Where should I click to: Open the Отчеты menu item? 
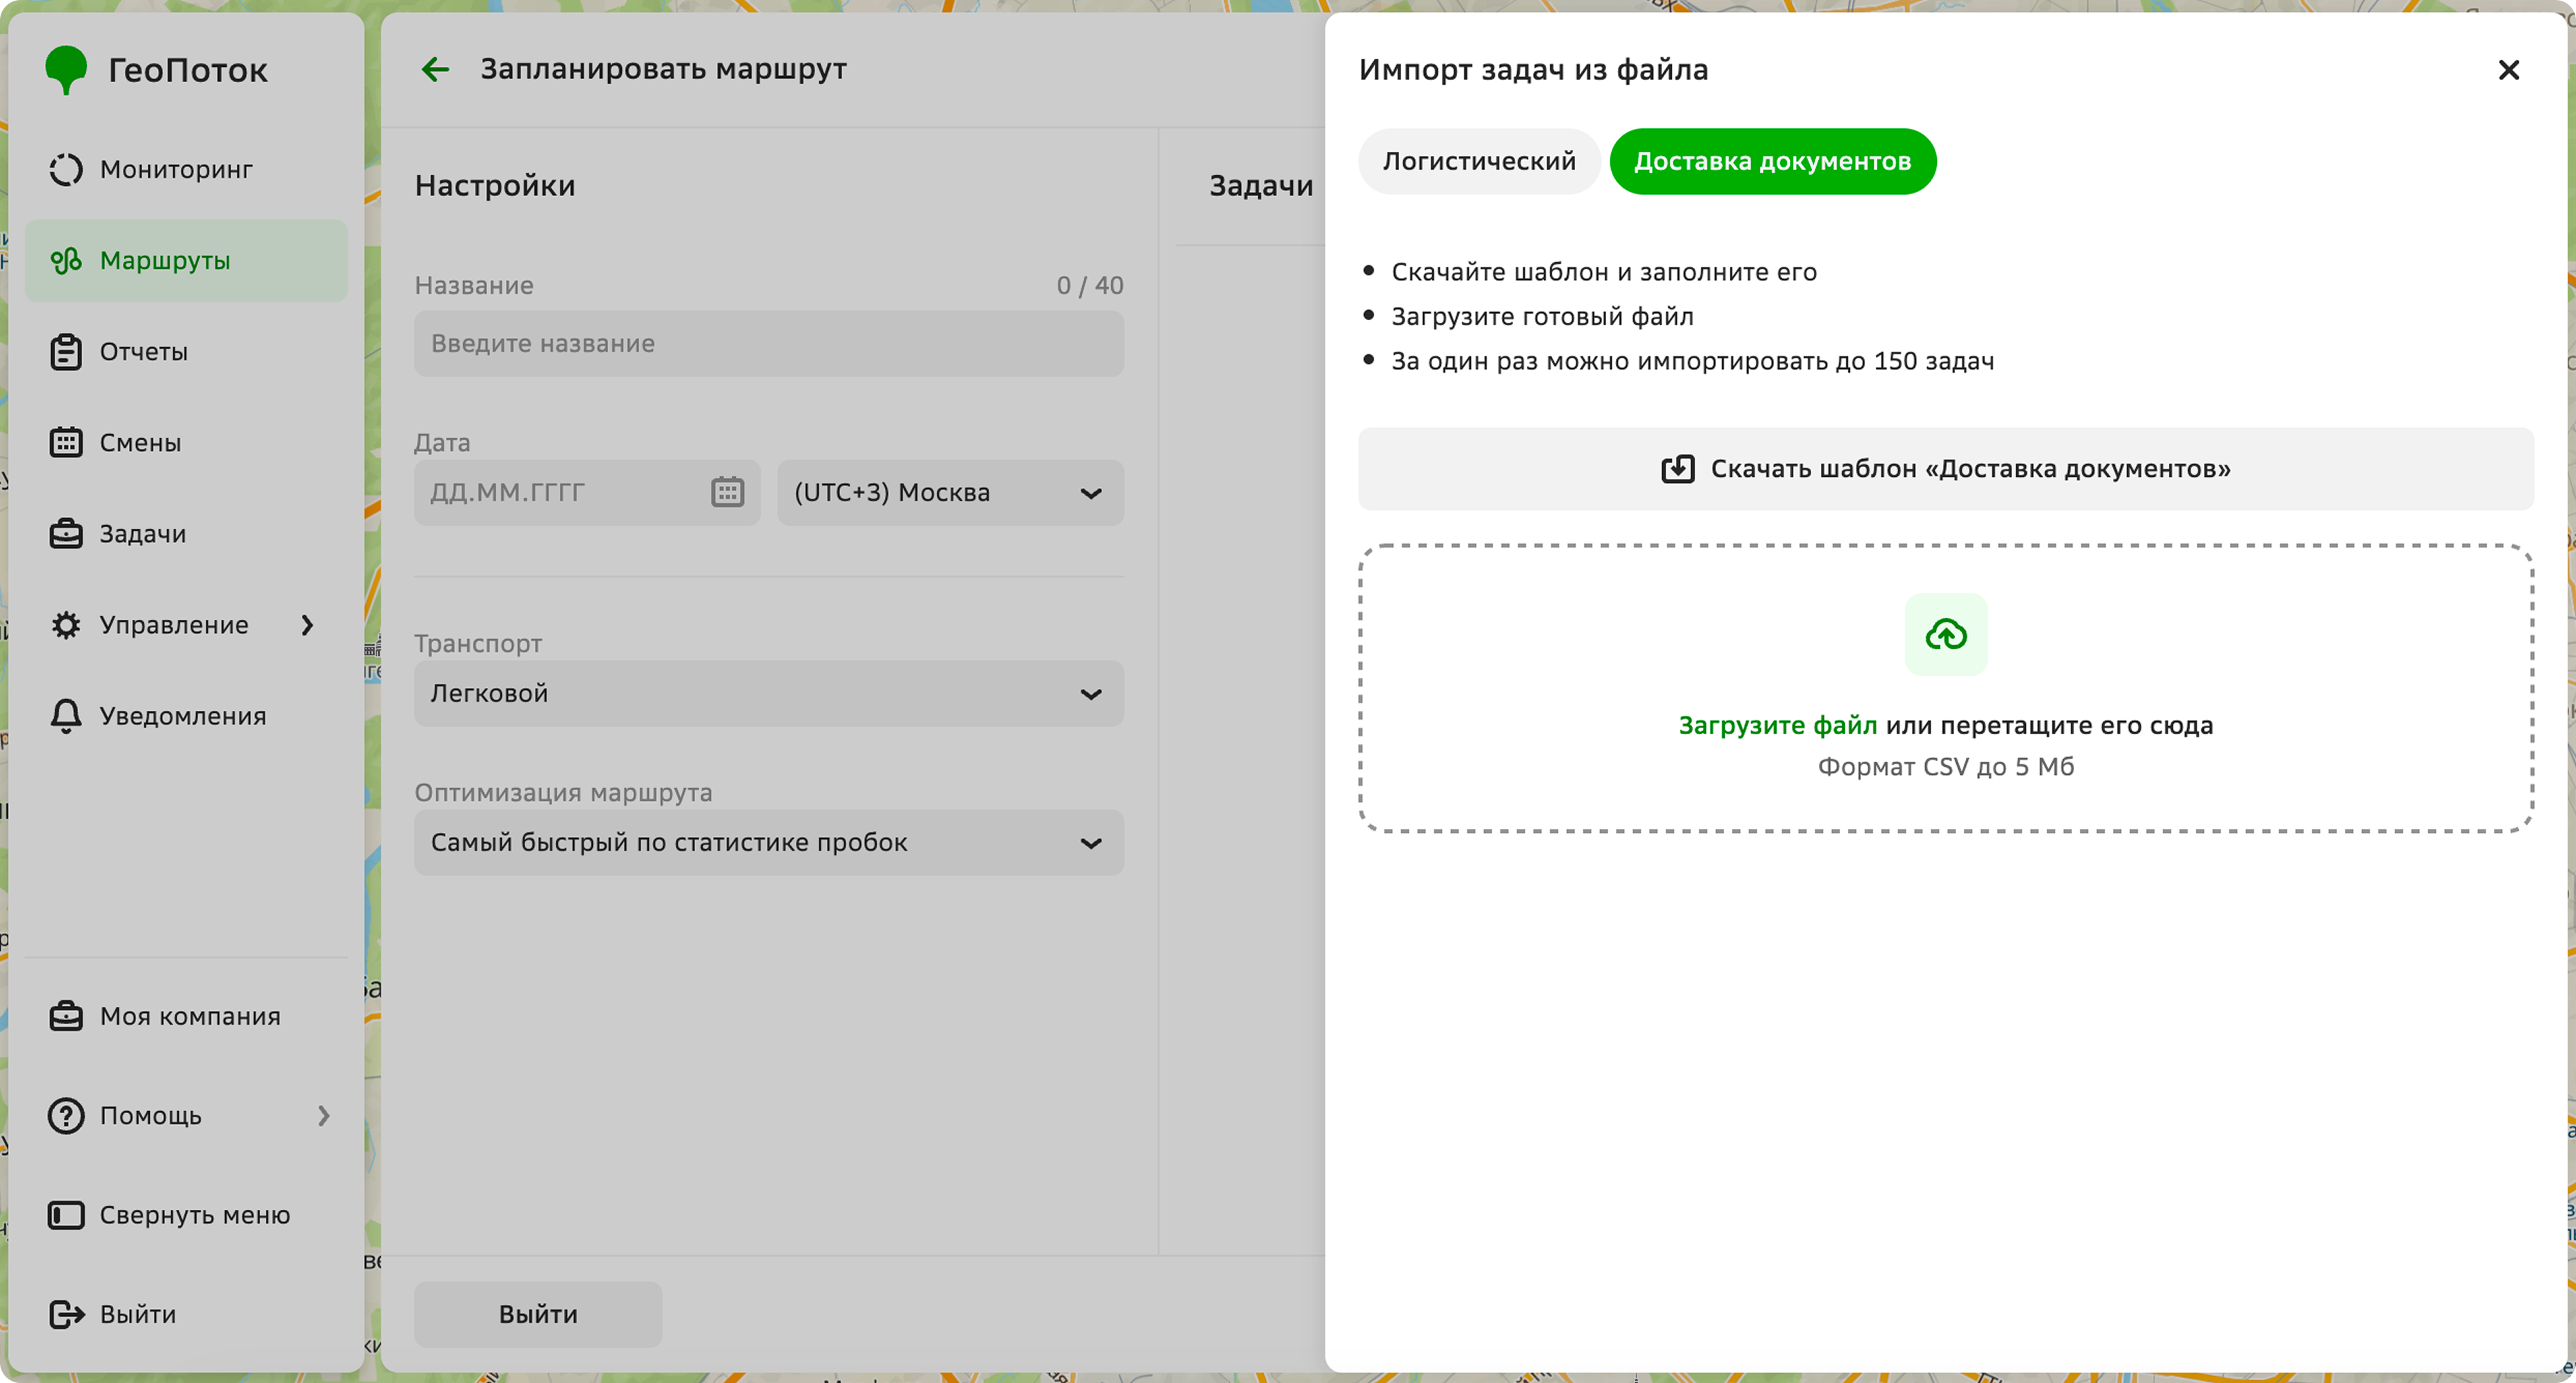coord(186,352)
